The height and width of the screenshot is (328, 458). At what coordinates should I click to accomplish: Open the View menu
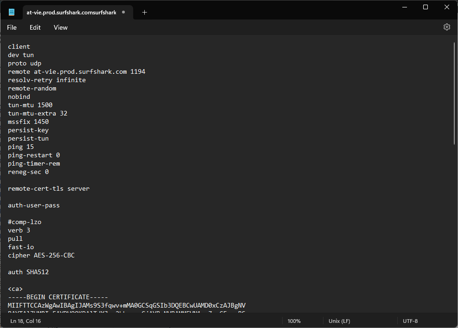click(x=61, y=27)
